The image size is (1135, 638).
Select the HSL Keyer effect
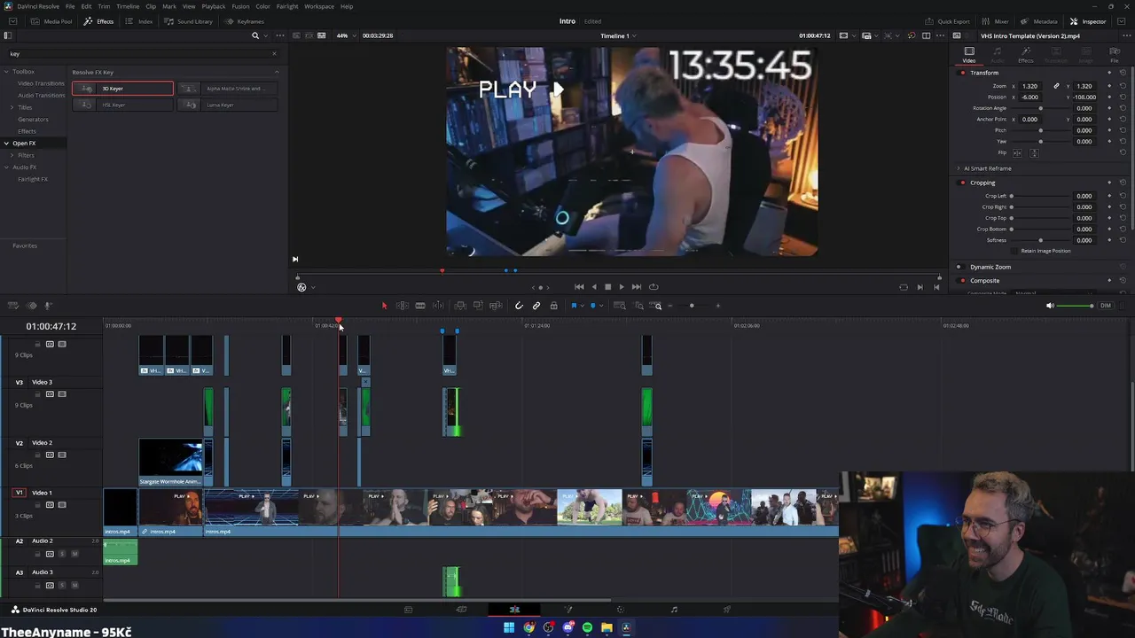coord(123,105)
